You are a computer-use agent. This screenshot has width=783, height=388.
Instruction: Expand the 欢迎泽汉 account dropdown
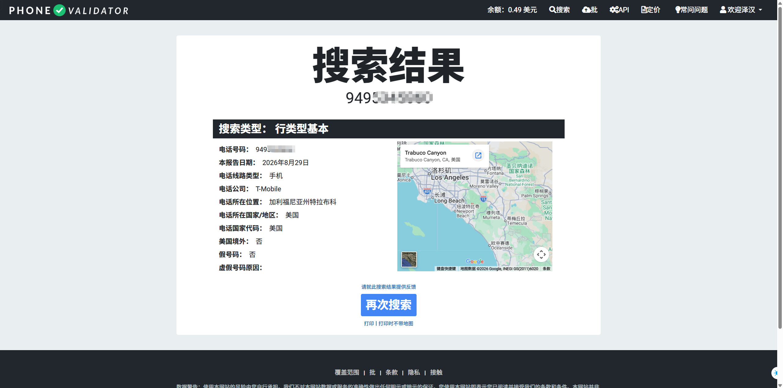point(741,10)
